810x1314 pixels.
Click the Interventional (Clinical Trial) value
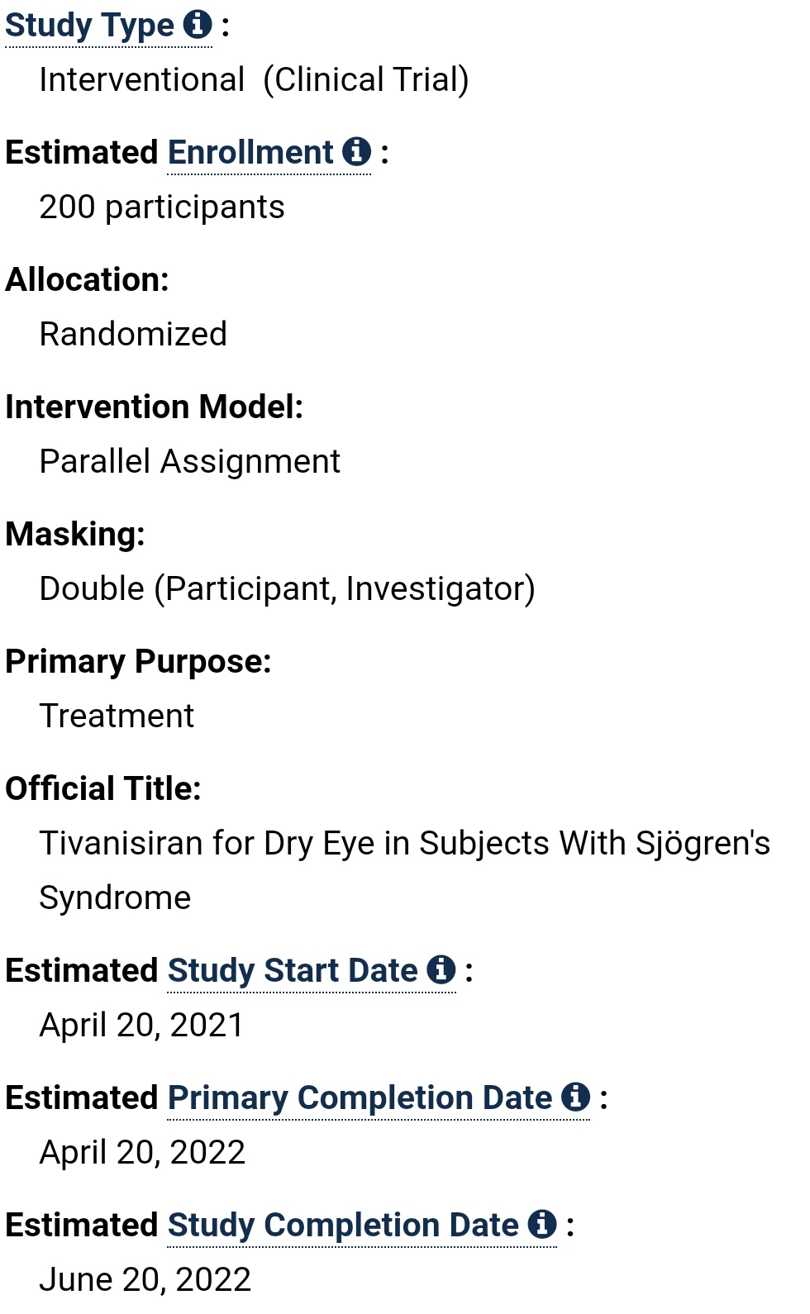pos(255,80)
